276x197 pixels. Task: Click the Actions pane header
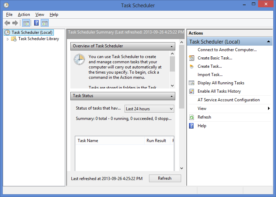[230, 33]
